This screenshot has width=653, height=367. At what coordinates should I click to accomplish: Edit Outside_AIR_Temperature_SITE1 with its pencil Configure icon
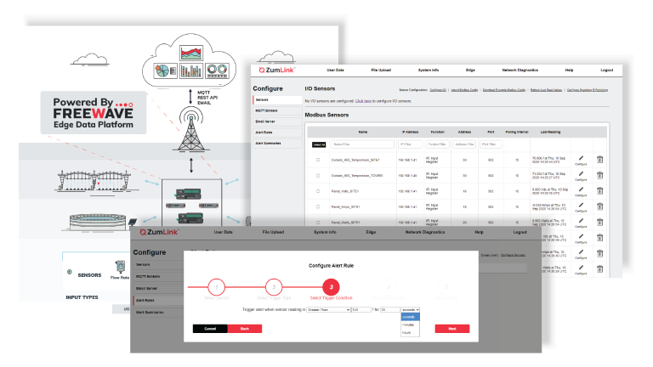pyautogui.click(x=581, y=158)
